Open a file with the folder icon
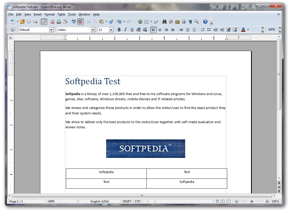 (x=22, y=22)
